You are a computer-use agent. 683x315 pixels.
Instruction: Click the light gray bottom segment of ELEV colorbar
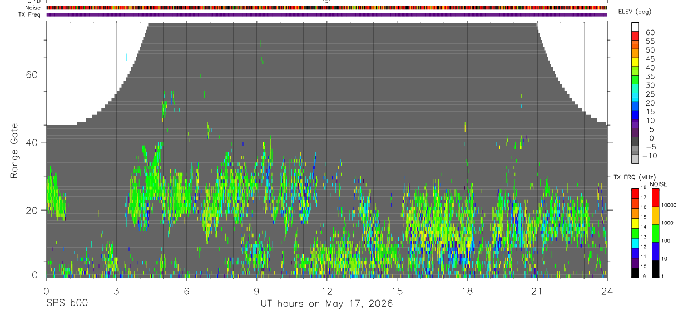635,159
